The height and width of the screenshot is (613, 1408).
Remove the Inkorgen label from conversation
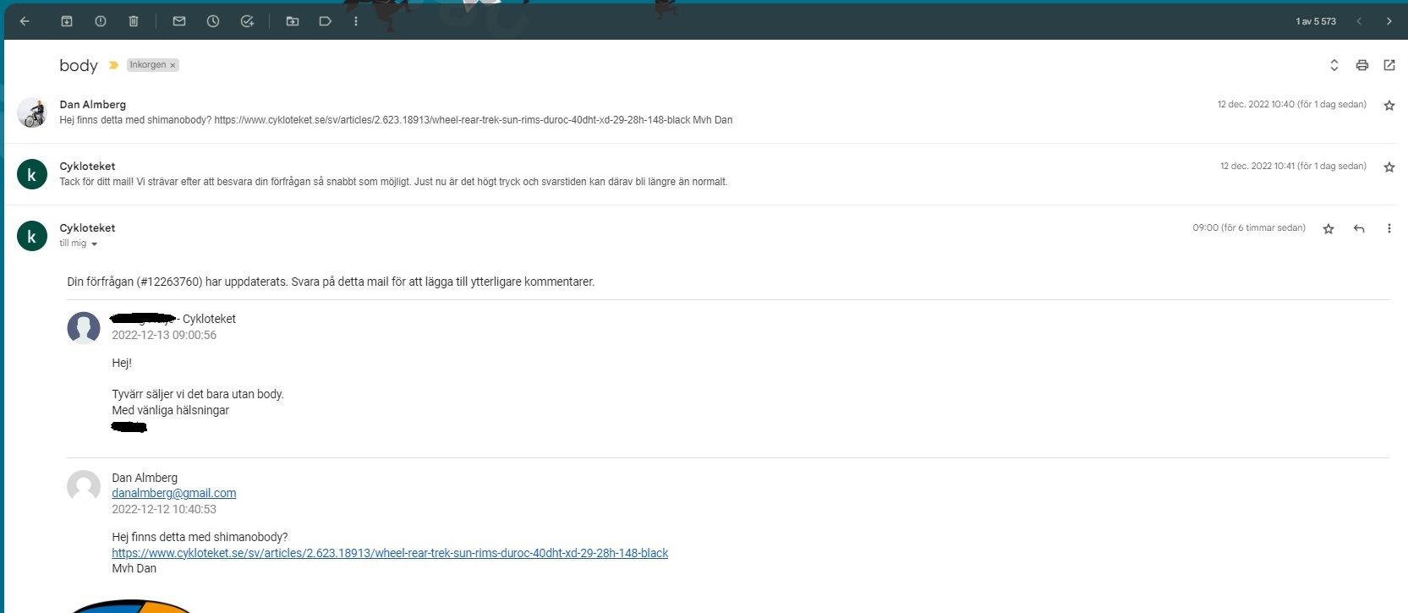(x=173, y=65)
